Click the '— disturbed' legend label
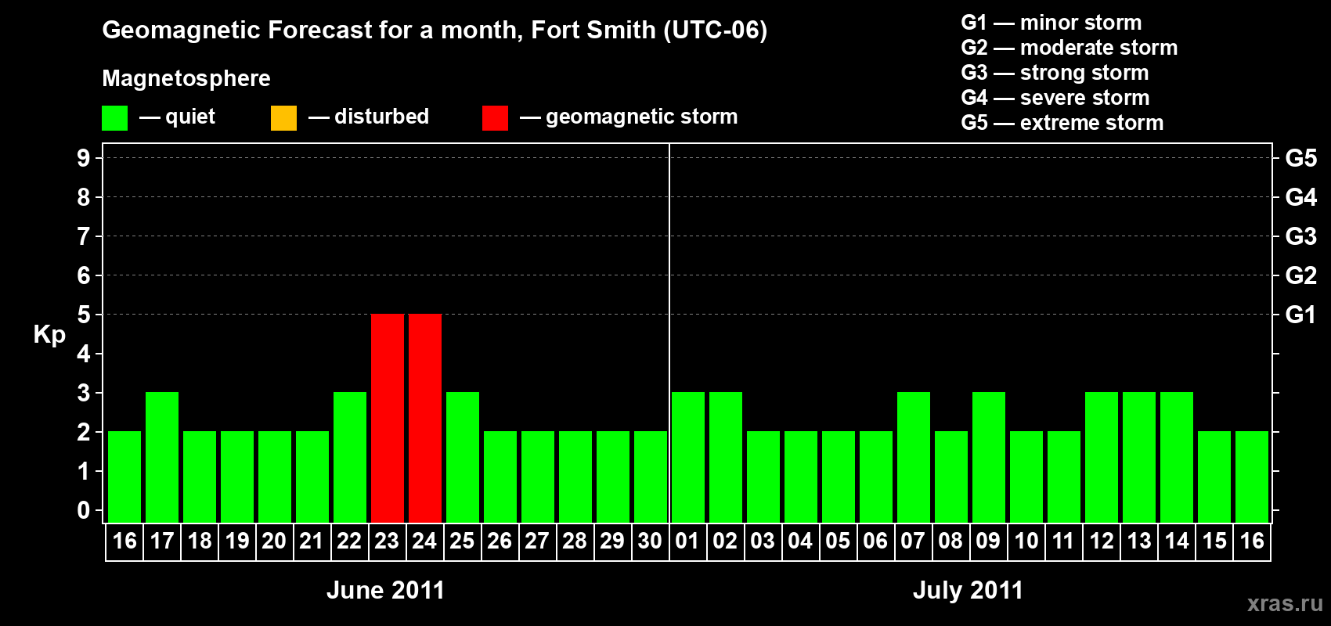Image resolution: width=1331 pixels, height=626 pixels. pyautogui.click(x=369, y=117)
